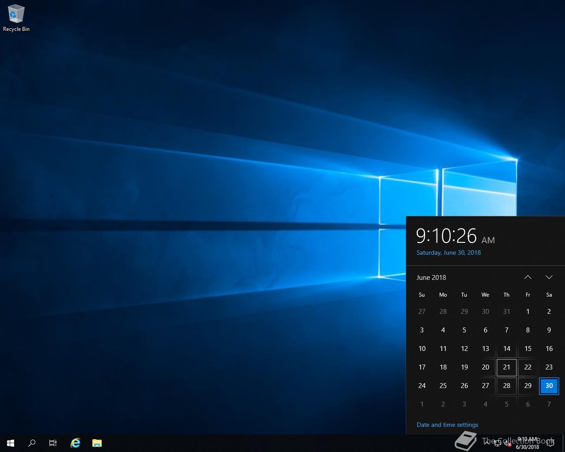
Task: Select grayed July 6 in last row
Action: (x=528, y=404)
